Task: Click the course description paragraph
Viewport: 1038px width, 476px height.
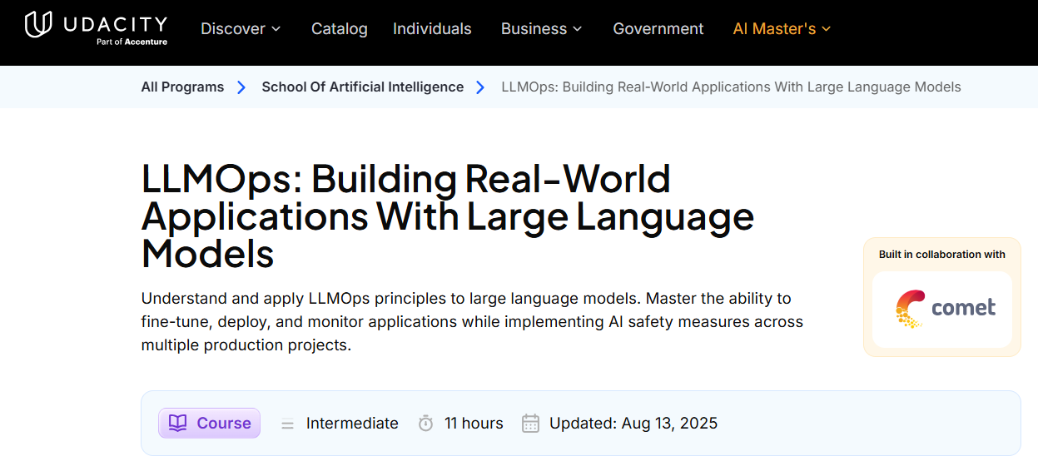Action: coord(472,321)
